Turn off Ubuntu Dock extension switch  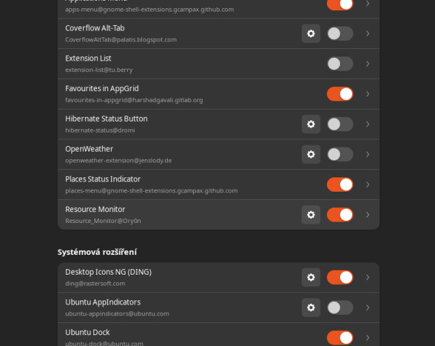pyautogui.click(x=340, y=337)
